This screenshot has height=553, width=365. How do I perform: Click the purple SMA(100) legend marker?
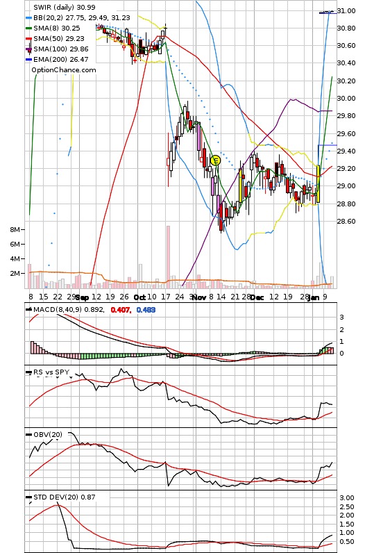(28, 49)
